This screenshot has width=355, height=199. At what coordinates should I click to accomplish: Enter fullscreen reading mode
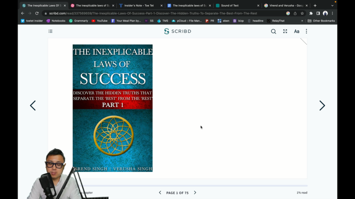(x=285, y=31)
